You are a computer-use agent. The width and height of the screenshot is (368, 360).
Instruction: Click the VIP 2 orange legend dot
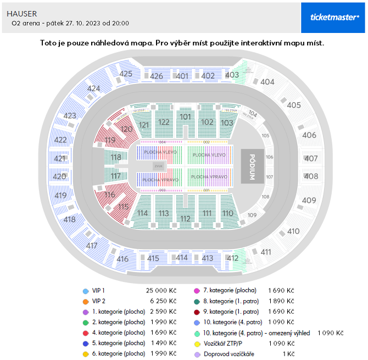point(86,302)
